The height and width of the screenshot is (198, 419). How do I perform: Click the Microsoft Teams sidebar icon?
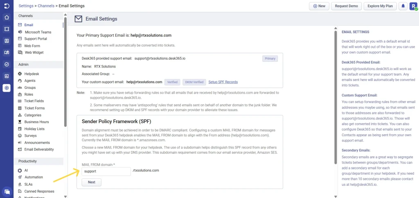20,32
